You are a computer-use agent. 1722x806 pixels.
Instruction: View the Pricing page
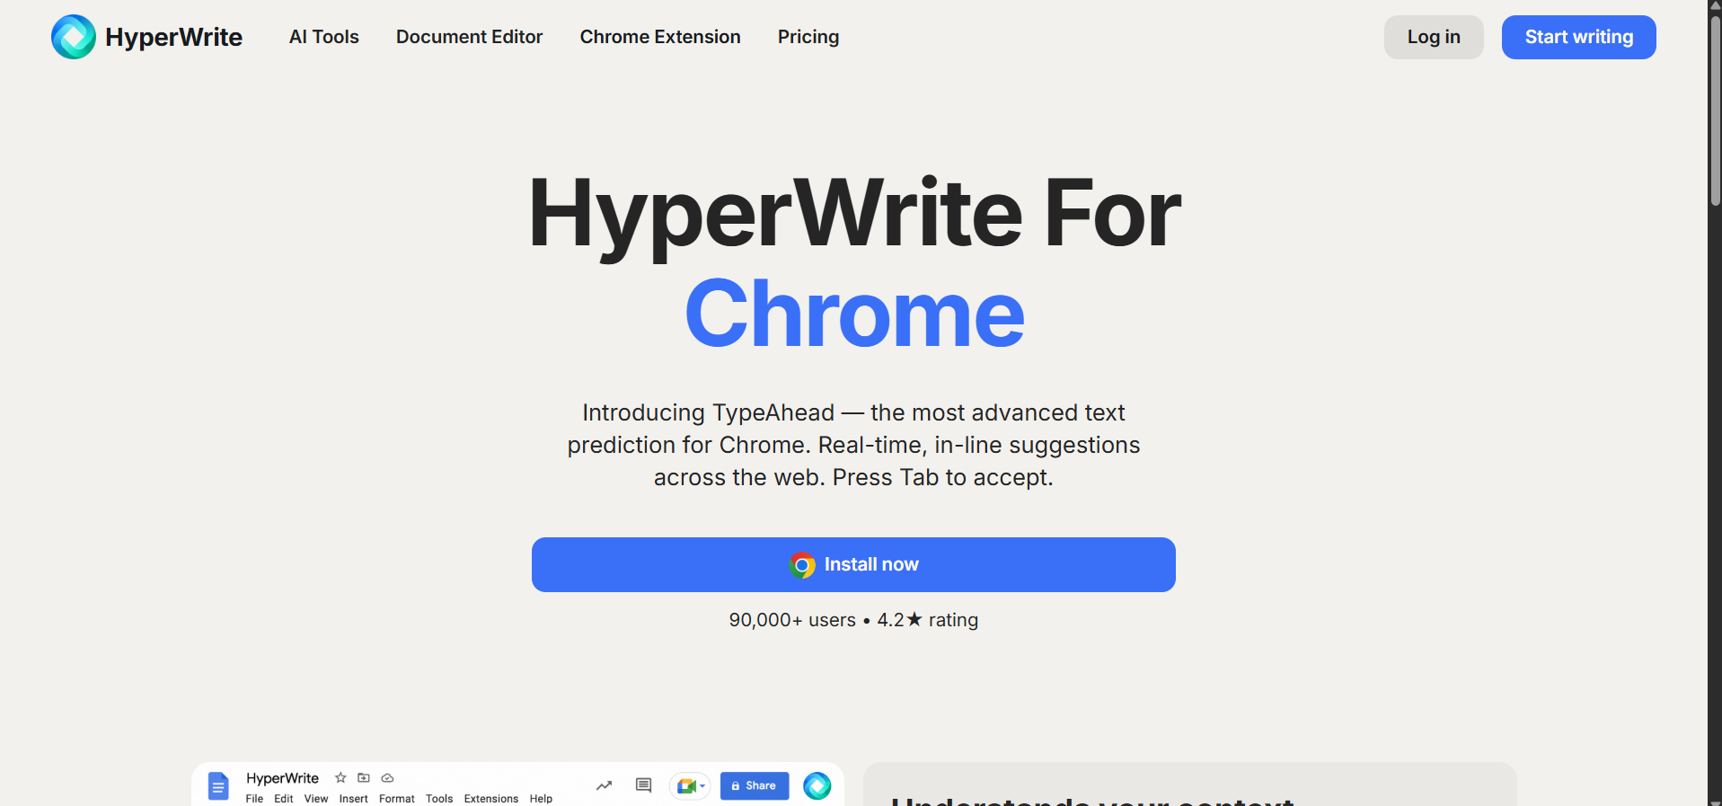point(808,37)
